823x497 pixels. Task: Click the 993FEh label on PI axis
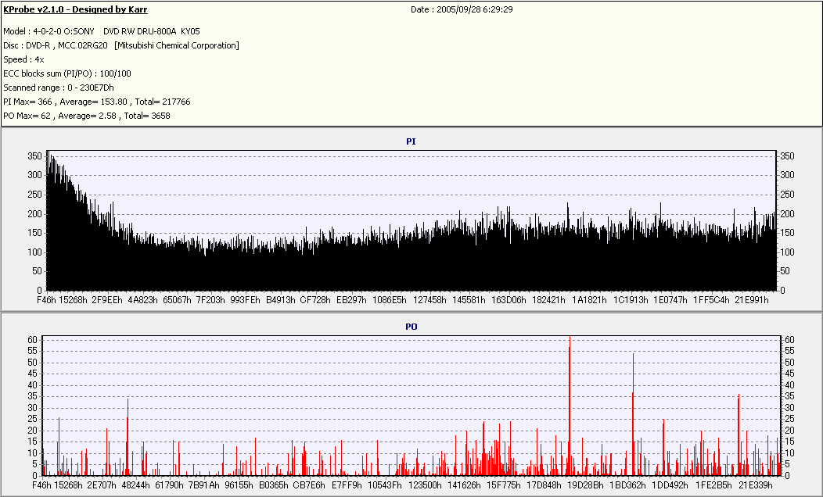pos(245,299)
